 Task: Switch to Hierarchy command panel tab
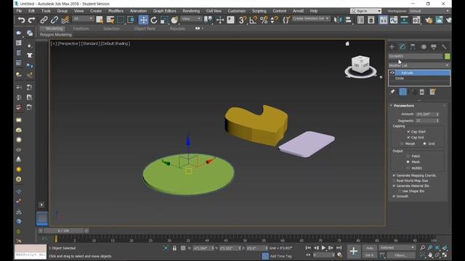point(413,46)
